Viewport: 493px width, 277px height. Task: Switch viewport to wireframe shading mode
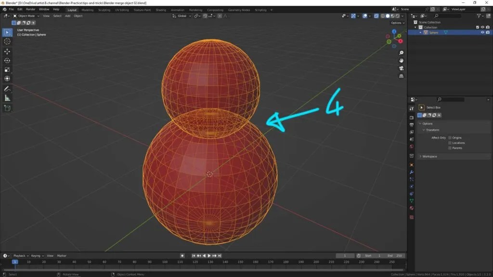tap(382, 16)
